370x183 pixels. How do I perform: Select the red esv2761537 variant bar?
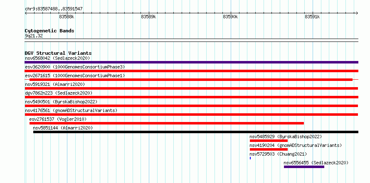point(167,123)
